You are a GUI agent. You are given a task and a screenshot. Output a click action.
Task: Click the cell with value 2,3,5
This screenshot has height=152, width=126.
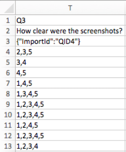[70, 52]
